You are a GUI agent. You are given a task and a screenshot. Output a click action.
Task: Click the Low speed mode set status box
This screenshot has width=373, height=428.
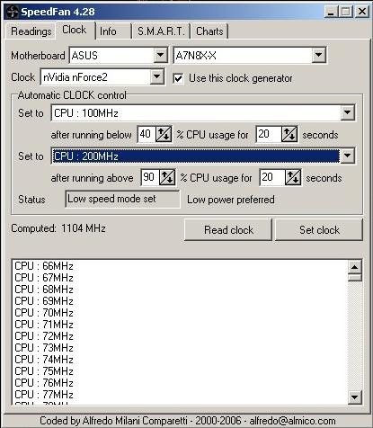(x=122, y=199)
